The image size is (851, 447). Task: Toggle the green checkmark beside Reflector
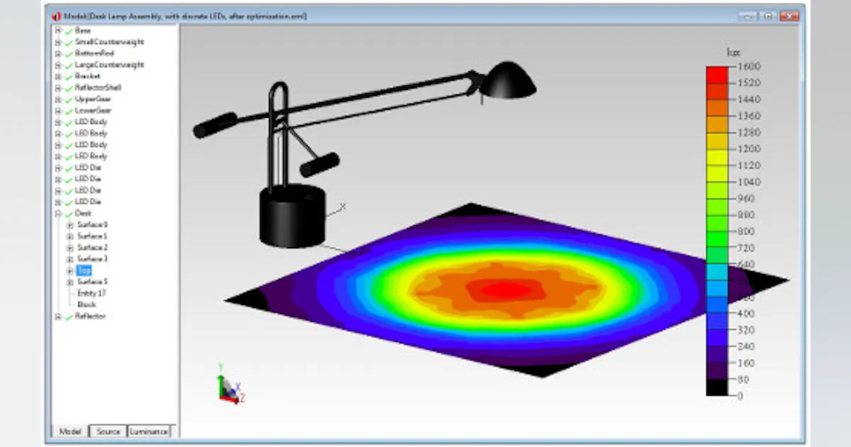pyautogui.click(x=69, y=316)
